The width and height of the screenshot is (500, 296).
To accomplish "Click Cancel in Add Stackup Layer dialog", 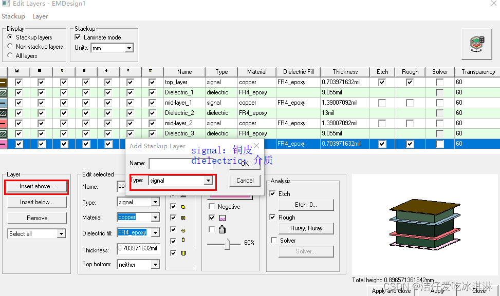I will coord(245,181).
